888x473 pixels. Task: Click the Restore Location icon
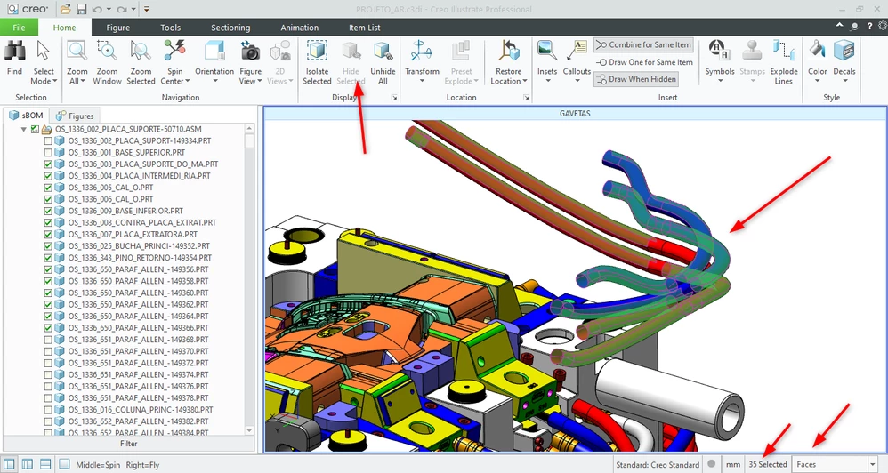coord(509,51)
